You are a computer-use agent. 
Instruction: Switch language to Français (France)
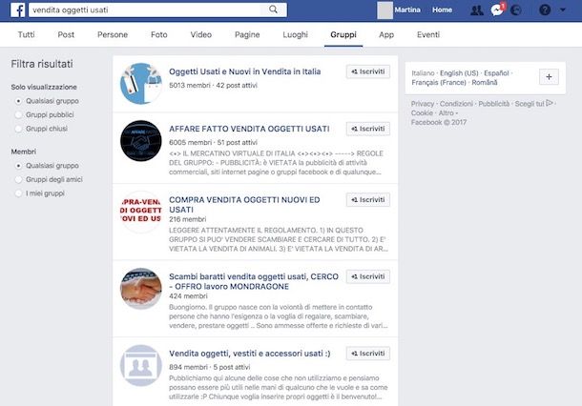click(439, 82)
